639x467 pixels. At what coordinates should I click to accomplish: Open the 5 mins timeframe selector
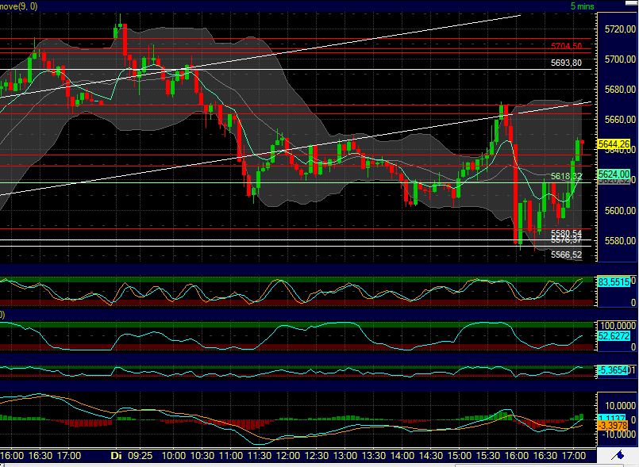[x=582, y=6]
